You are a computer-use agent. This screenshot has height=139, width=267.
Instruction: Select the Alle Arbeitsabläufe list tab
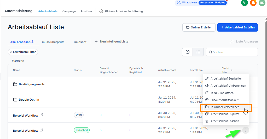[x=24, y=42]
